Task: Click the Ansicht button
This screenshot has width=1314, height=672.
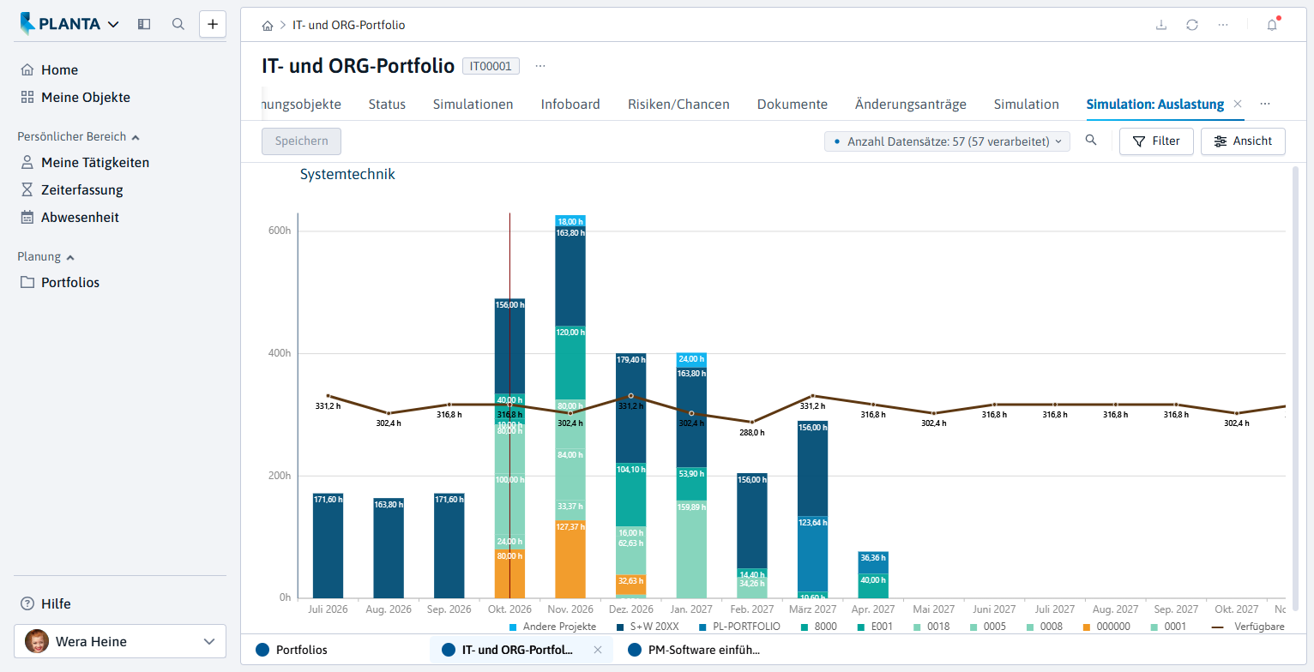Action: pyautogui.click(x=1243, y=141)
